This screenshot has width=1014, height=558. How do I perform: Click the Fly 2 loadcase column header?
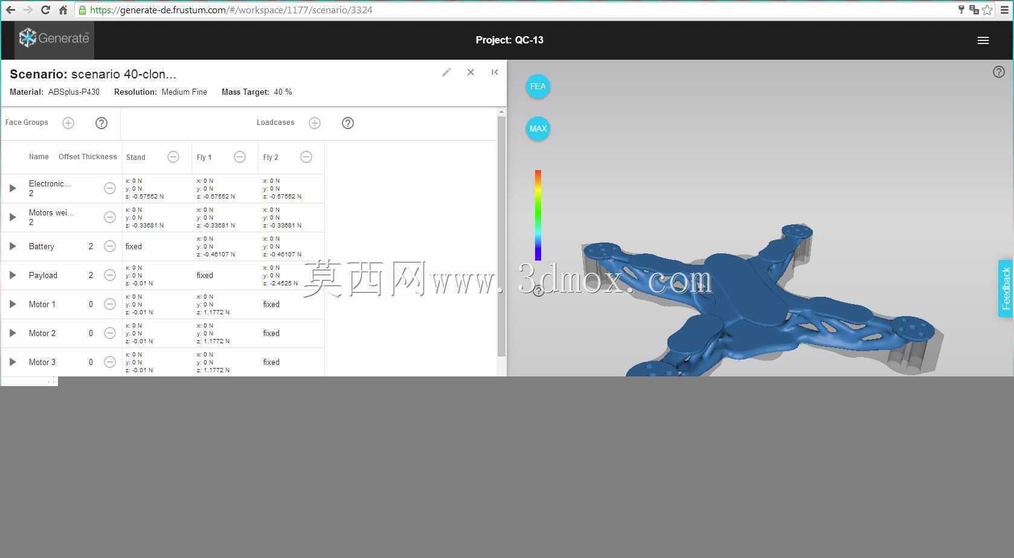pos(271,157)
